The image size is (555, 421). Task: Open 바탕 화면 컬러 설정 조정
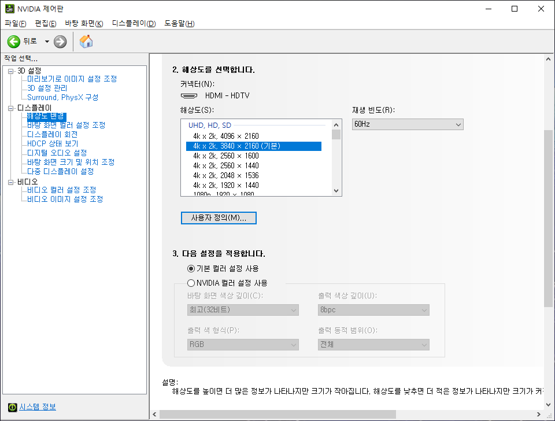click(66, 125)
